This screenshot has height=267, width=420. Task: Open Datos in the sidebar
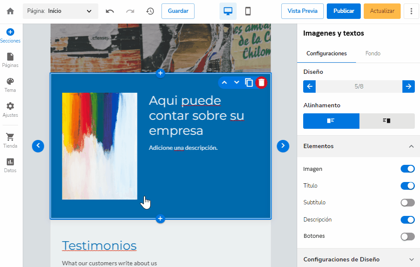(x=10, y=165)
